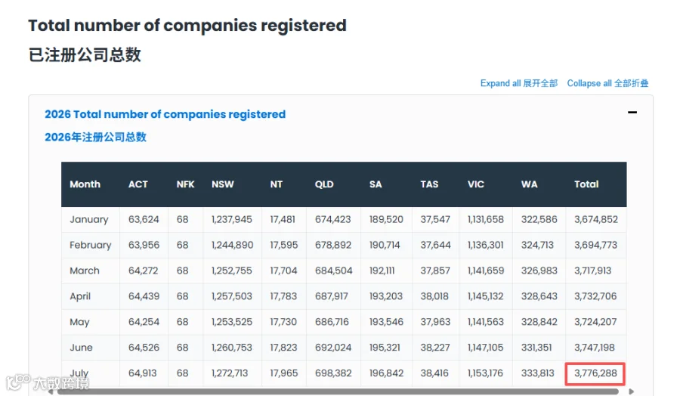Select the April row label
Image resolution: width=680 pixels, height=396 pixels.
coord(80,297)
